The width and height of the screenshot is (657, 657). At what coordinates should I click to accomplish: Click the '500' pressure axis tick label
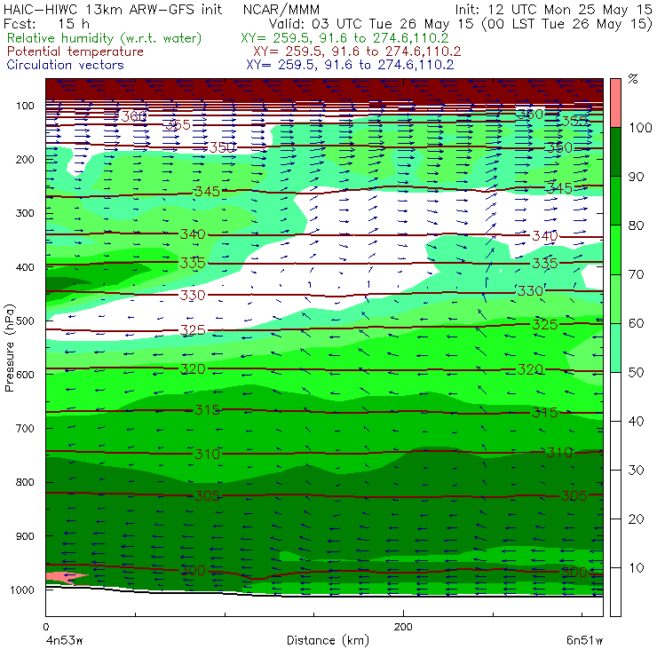tap(25, 321)
